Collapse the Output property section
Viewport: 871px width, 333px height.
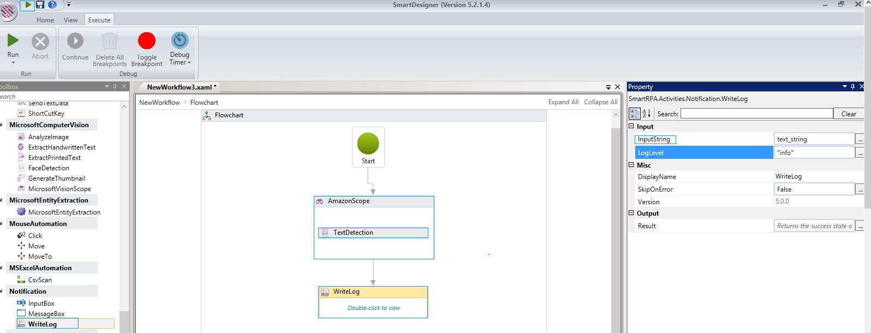click(x=631, y=213)
